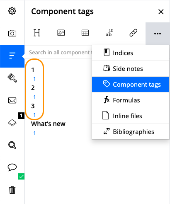Screen dimensions: 170x204
Task: Choose Side notes menu entry
Action: [131, 69]
